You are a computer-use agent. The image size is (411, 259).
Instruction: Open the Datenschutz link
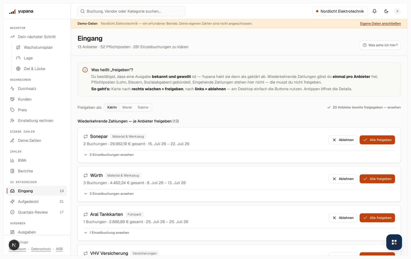(41, 249)
